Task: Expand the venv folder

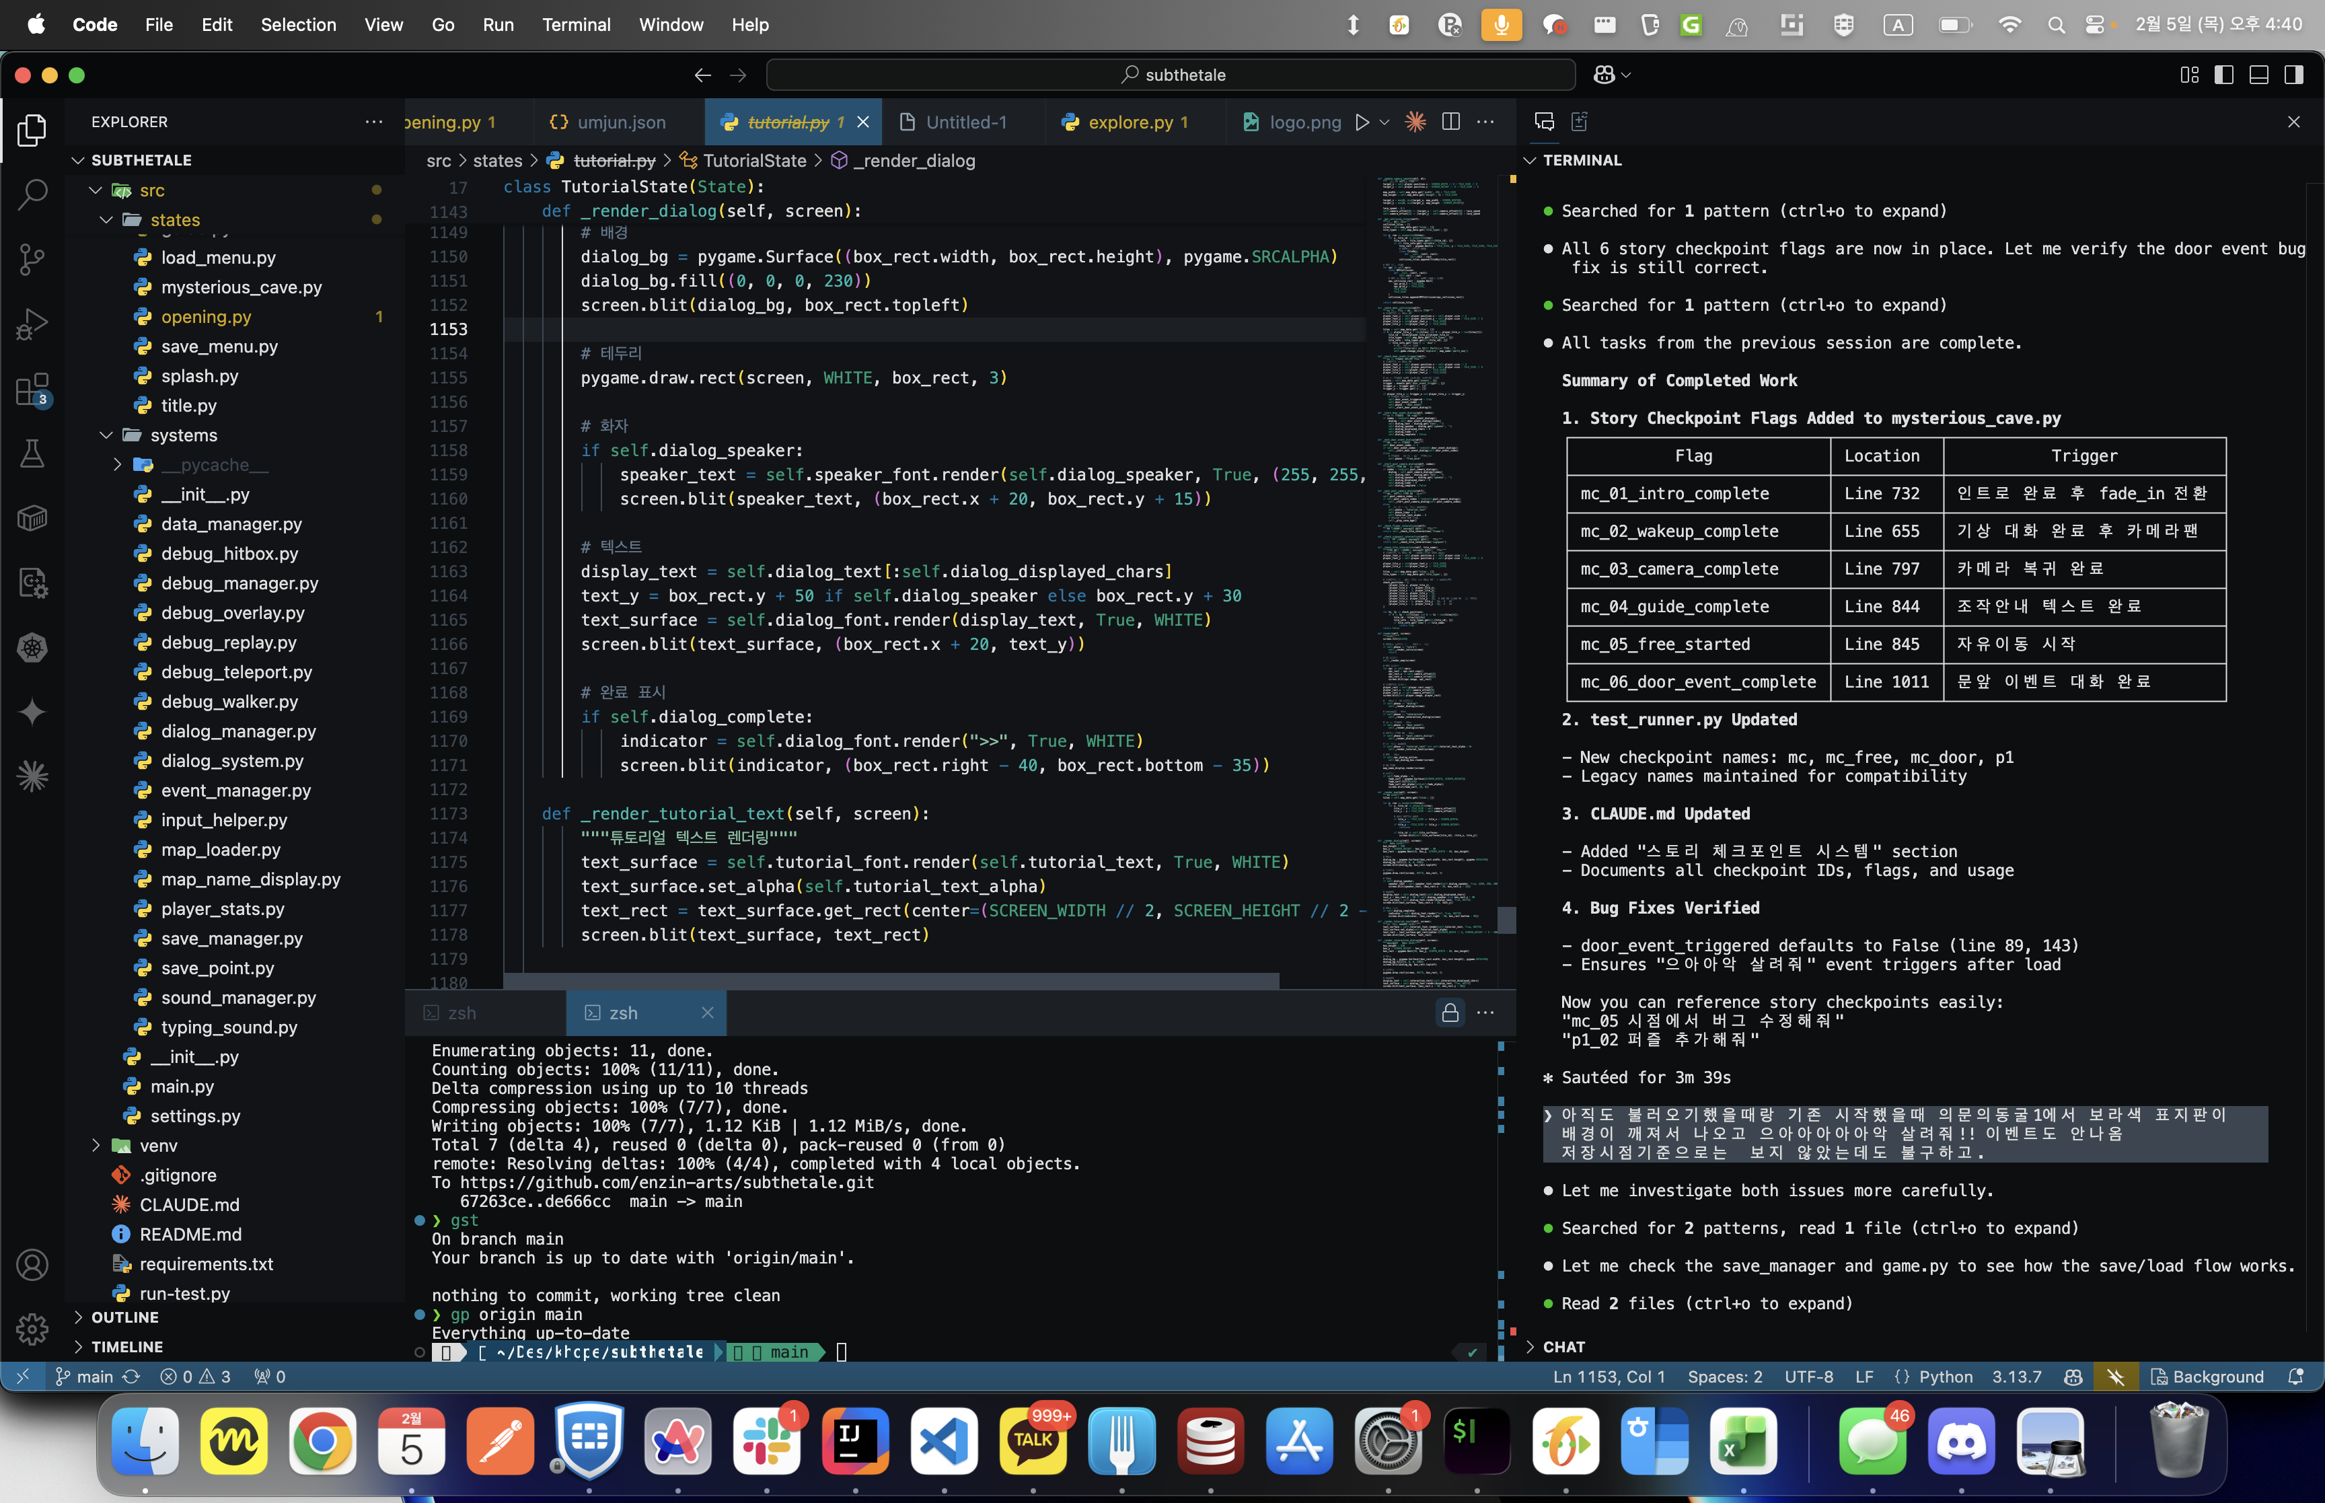Action: [x=157, y=1146]
